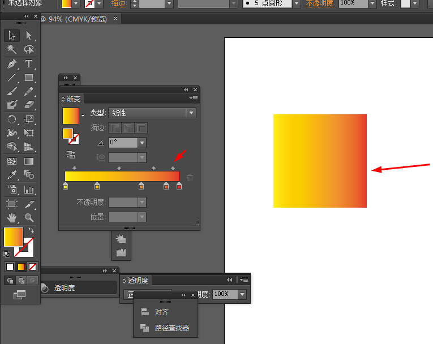The height and width of the screenshot is (344, 433).
Task: Switch to the 渐变 panel tab
Action: tap(72, 98)
